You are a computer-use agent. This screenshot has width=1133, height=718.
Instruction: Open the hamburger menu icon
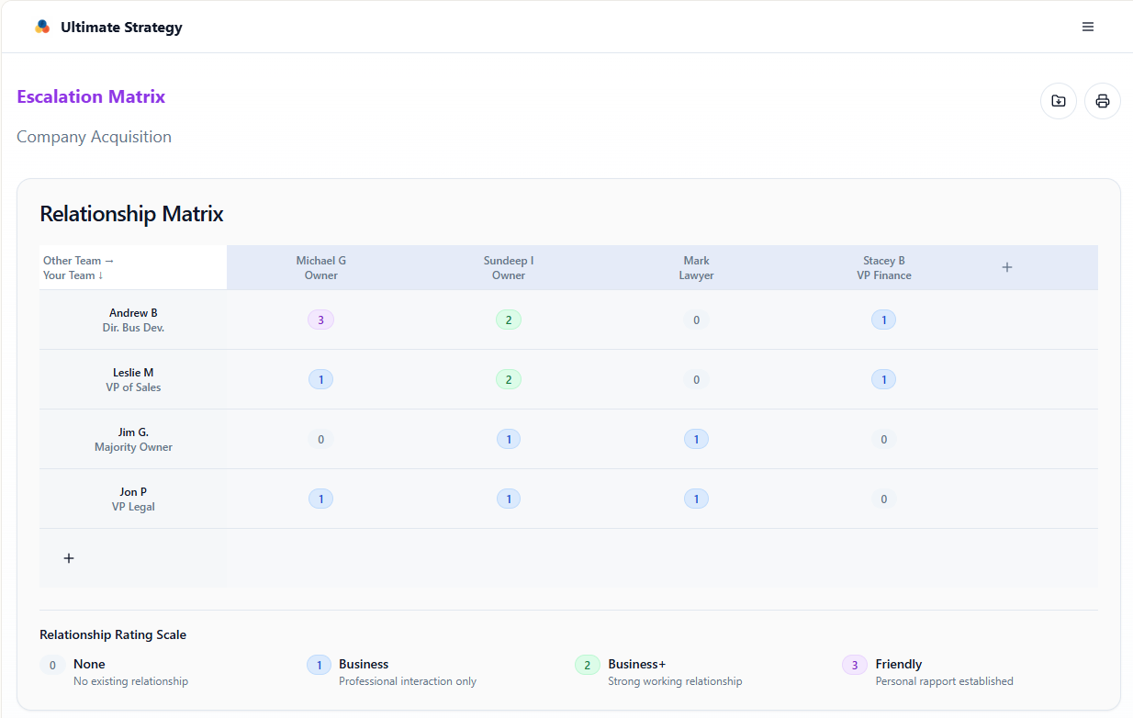tap(1087, 27)
